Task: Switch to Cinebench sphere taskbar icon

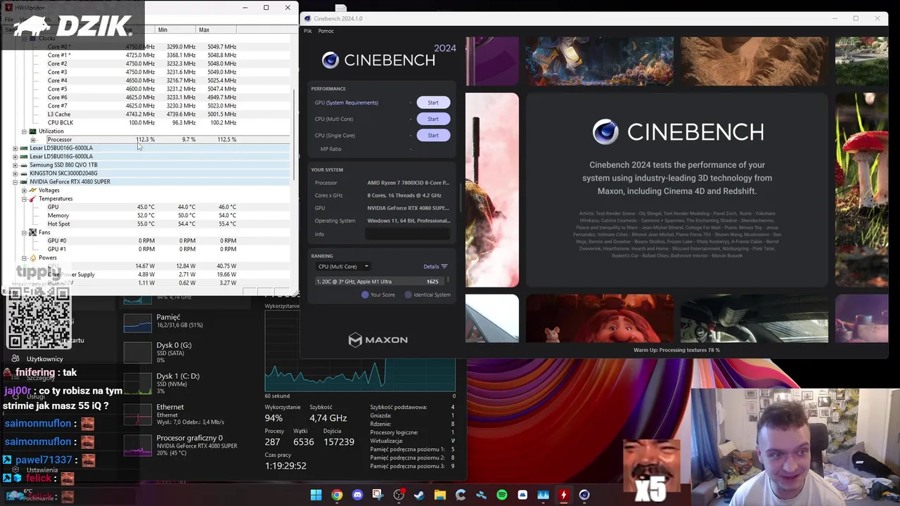Action: click(x=584, y=495)
